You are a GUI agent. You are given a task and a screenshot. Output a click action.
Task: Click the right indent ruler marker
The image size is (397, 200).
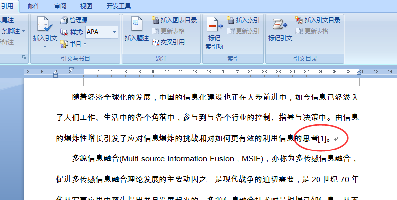tap(359, 72)
